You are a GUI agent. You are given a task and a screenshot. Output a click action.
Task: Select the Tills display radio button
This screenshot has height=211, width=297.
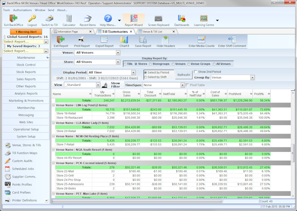pos(125,63)
